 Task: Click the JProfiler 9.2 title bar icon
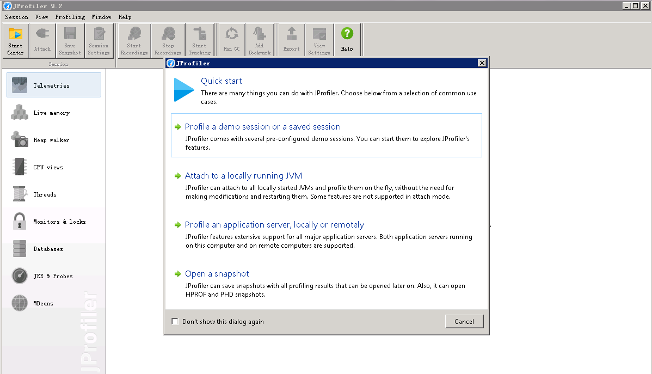point(8,6)
